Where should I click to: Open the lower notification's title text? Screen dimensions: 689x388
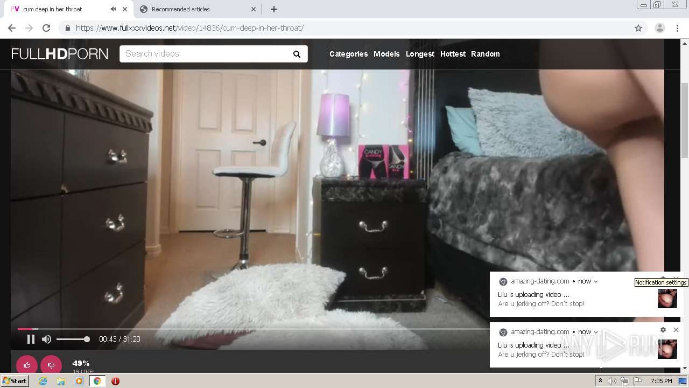(x=533, y=345)
